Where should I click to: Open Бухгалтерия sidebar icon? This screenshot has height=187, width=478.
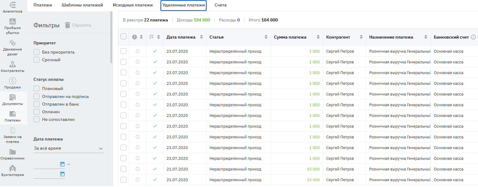point(13,170)
